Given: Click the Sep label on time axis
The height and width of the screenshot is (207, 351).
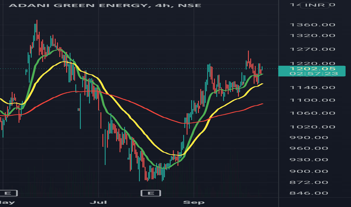Looking at the screenshot, I should click(x=194, y=202).
